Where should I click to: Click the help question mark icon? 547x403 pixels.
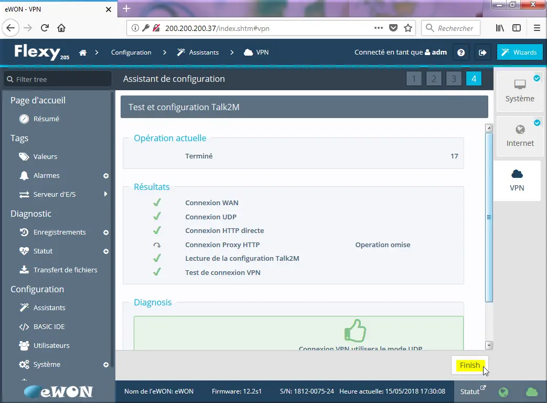click(461, 52)
